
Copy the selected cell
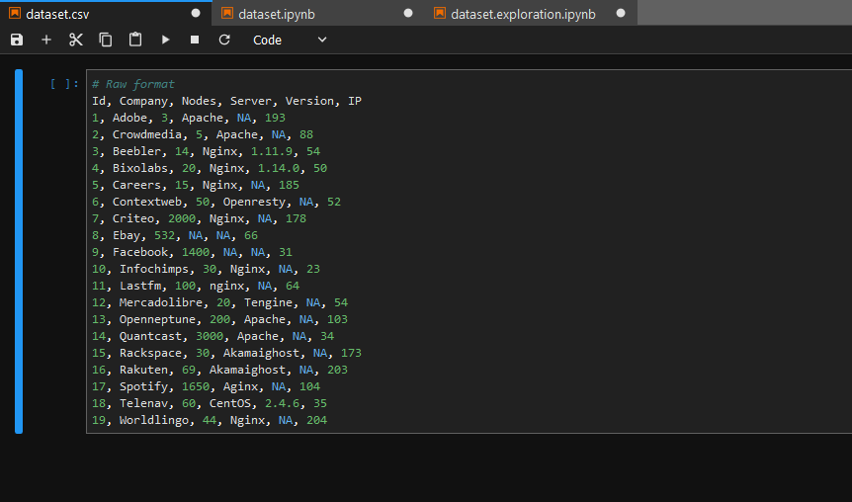[106, 40]
